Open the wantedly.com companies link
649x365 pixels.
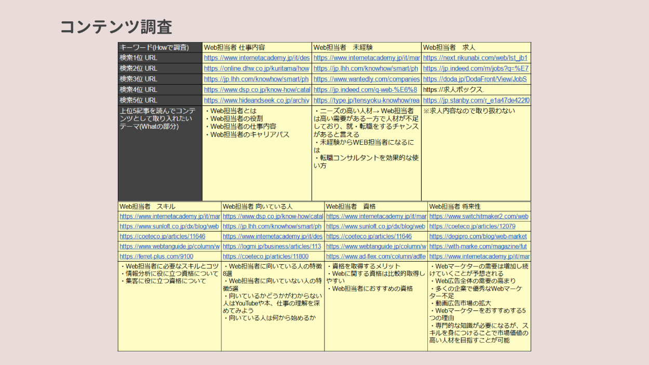(367, 79)
